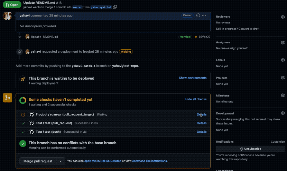The width and height of the screenshot is (287, 171).
Task: Open the Assignees gear settings
Action: click(x=283, y=42)
